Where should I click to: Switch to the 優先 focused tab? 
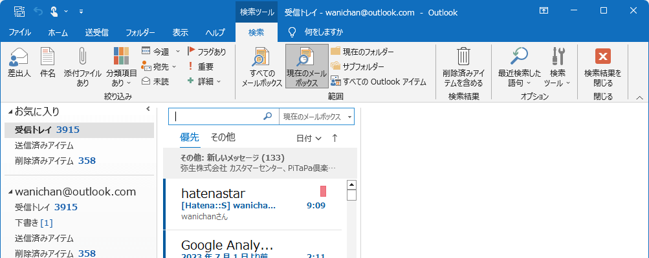(190, 137)
